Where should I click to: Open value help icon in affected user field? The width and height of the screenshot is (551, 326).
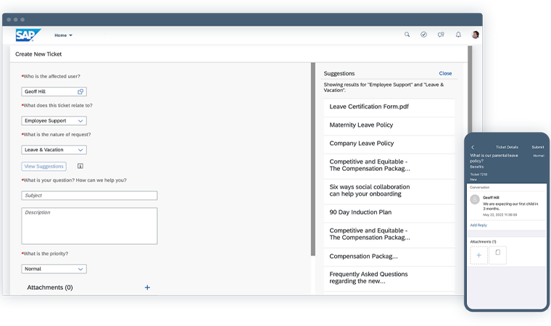click(81, 92)
